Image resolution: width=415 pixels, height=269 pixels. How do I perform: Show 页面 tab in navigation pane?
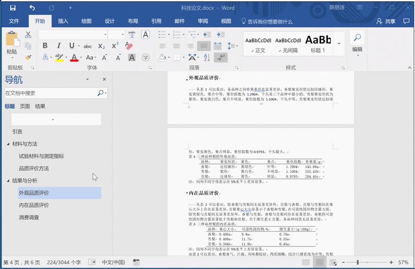(x=25, y=107)
